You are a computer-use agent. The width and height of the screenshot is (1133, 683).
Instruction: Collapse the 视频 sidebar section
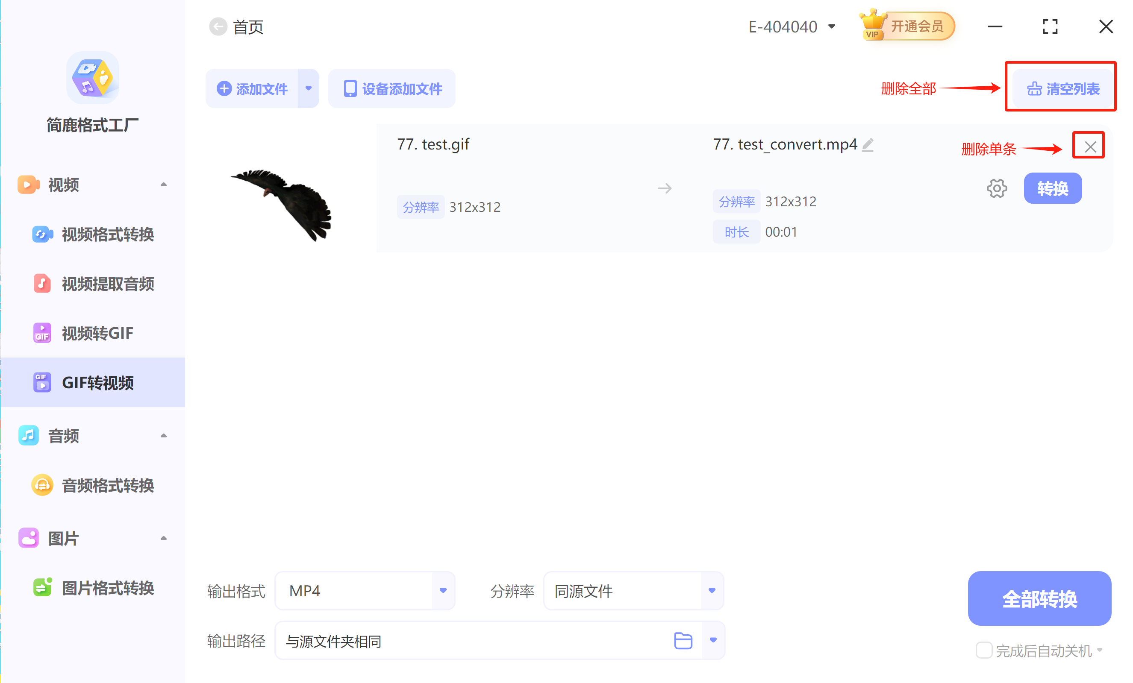click(x=164, y=184)
